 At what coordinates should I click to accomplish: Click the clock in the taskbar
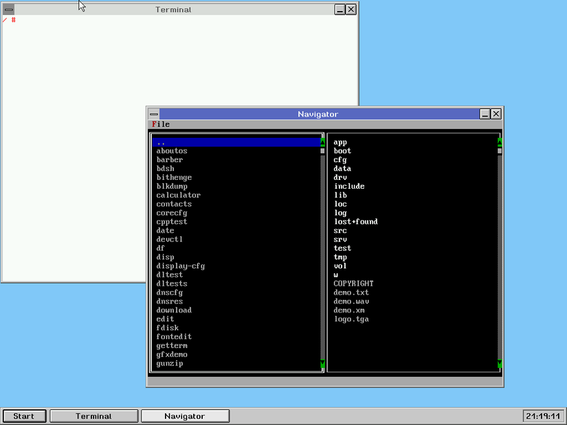pos(542,415)
